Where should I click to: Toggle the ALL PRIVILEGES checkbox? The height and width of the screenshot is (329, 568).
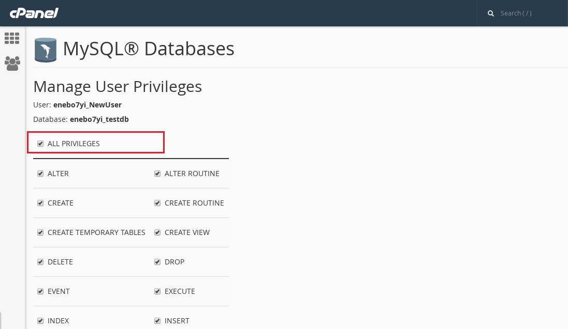click(x=40, y=144)
